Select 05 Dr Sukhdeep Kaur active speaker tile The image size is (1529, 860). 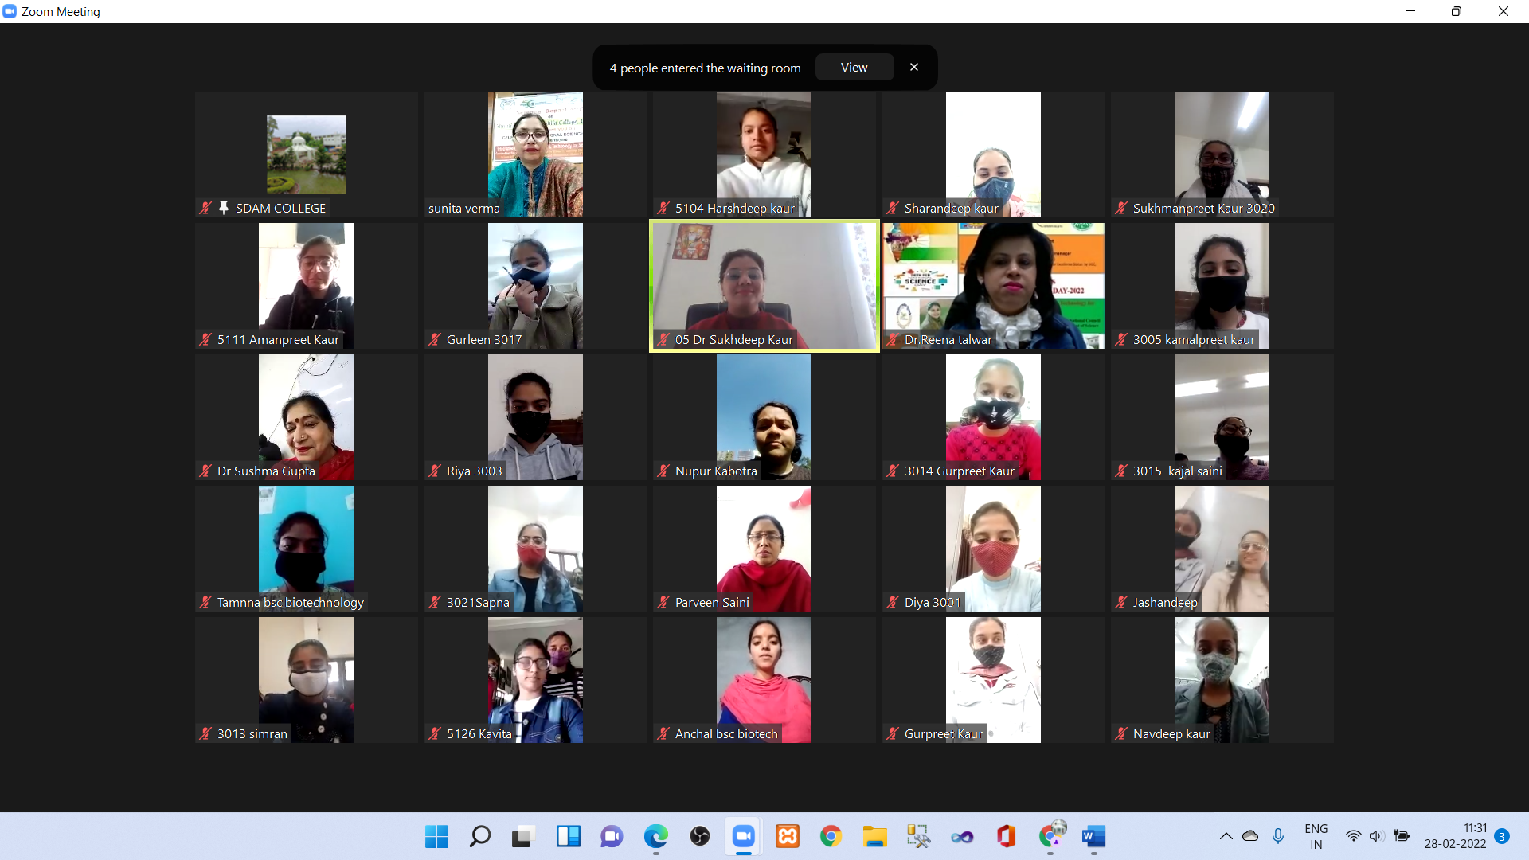click(764, 285)
